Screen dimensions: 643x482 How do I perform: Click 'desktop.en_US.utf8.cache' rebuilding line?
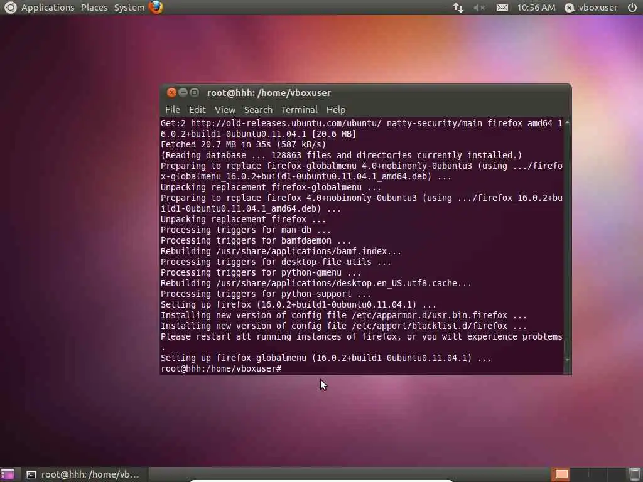[x=316, y=283]
